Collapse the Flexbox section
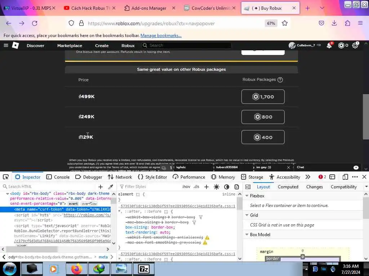The width and height of the screenshot is (369, 276). point(247,196)
